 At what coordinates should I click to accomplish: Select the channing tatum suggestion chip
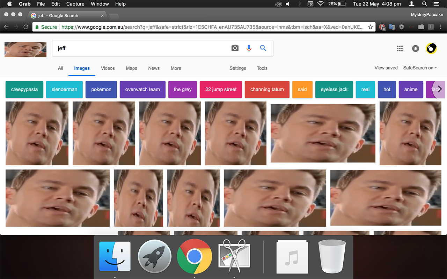(x=267, y=89)
